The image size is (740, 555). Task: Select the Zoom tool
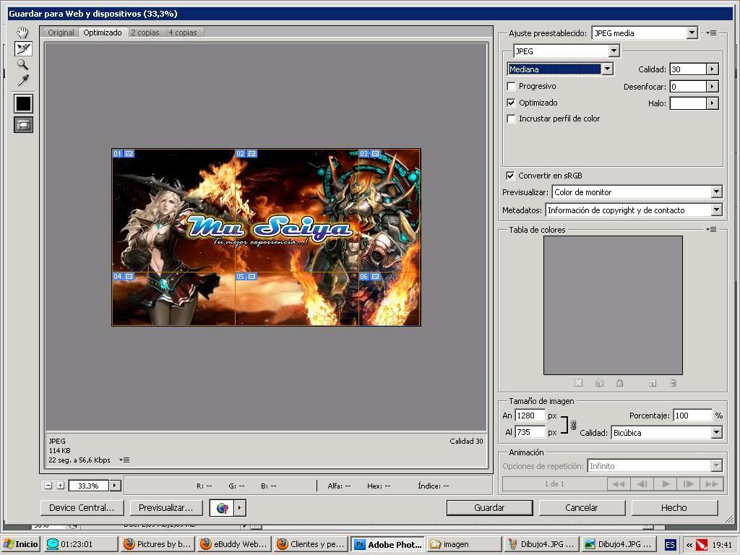[x=22, y=64]
